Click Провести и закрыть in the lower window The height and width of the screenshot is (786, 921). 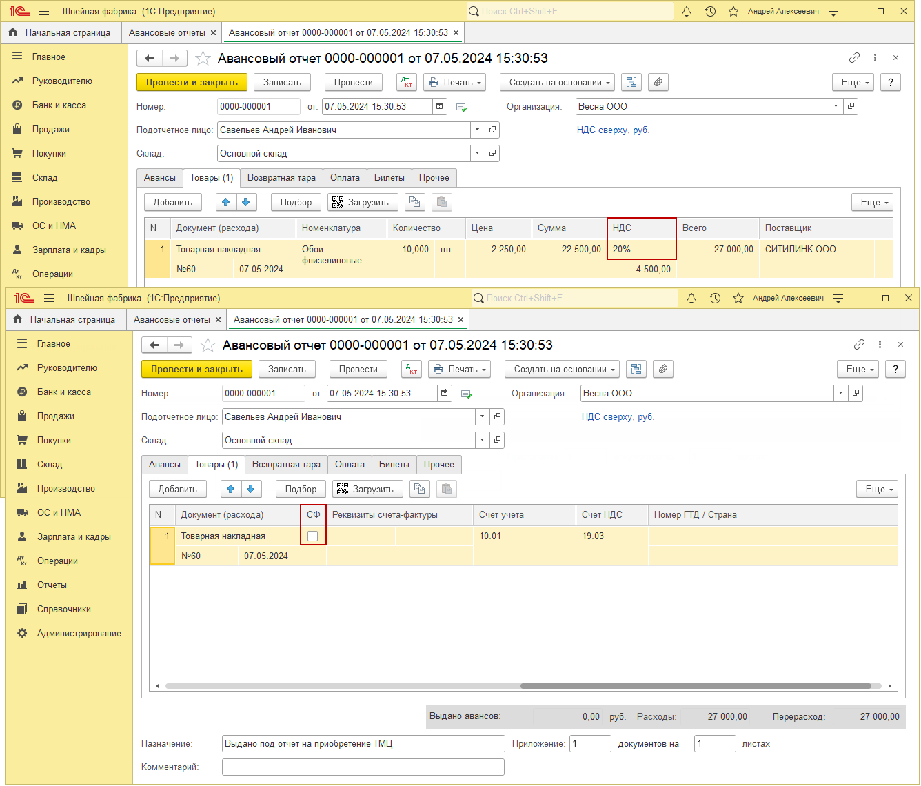(x=196, y=370)
